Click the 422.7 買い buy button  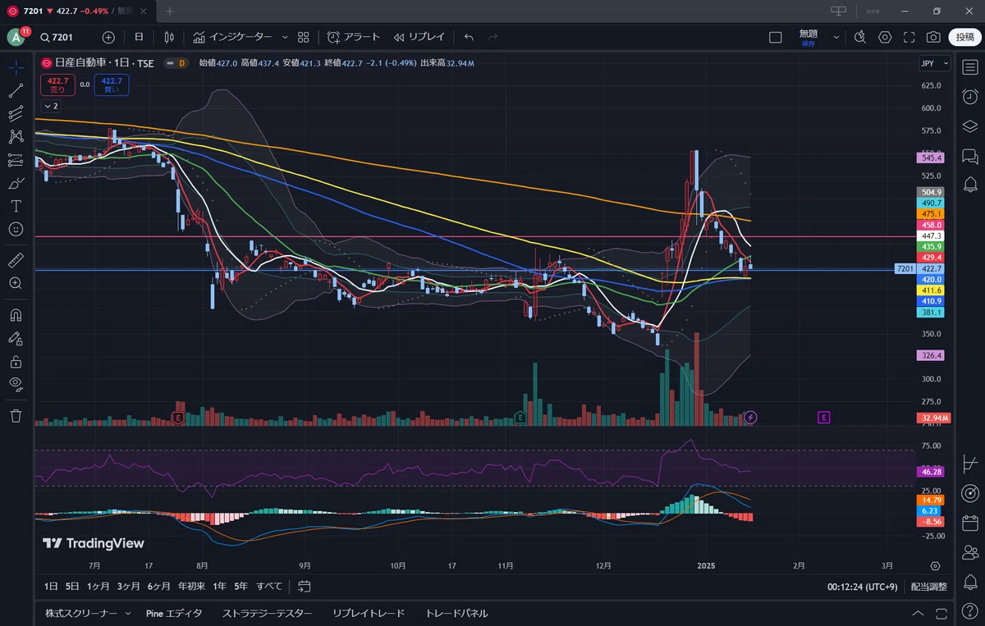click(x=111, y=85)
